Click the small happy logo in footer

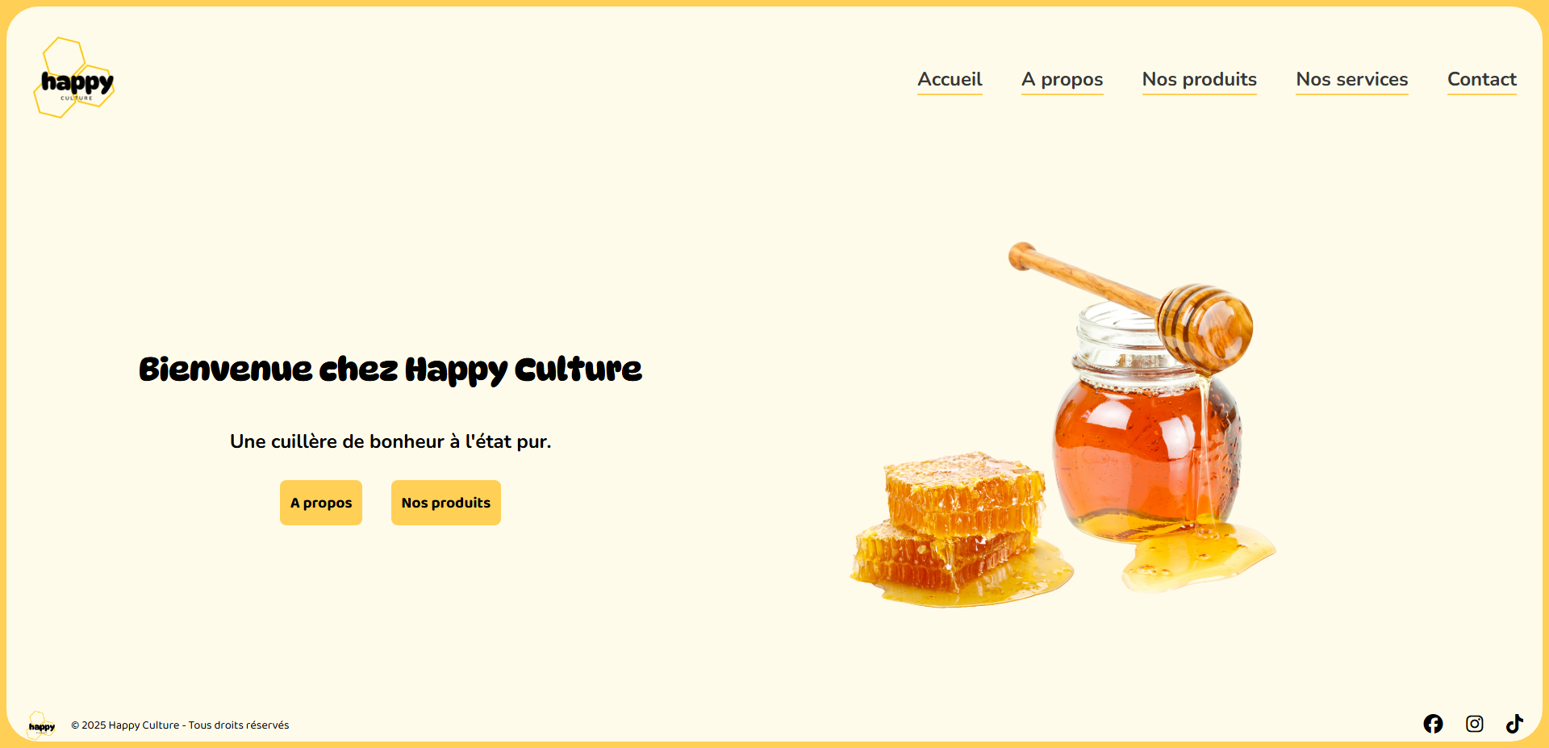click(x=41, y=725)
